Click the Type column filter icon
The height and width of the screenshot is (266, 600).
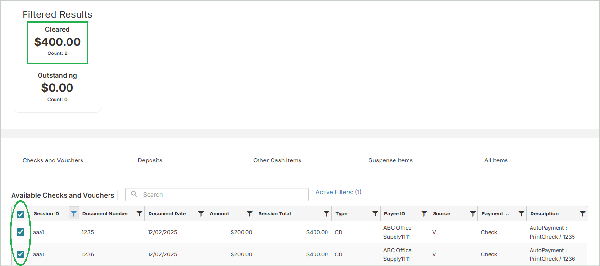pyautogui.click(x=375, y=214)
